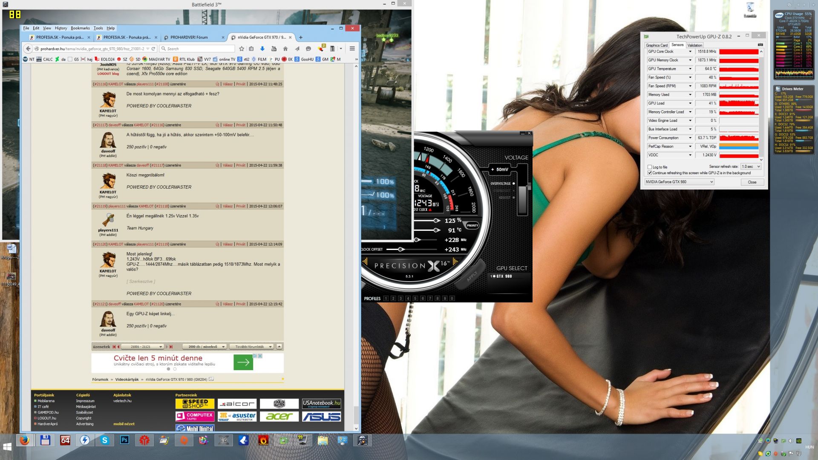Open the GPU-Z green card taskbar icon
The height and width of the screenshot is (460, 818).
(283, 440)
